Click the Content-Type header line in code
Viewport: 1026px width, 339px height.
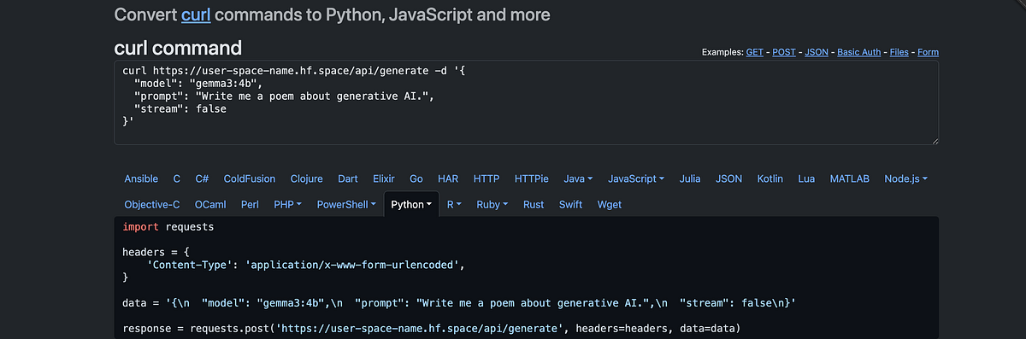305,265
